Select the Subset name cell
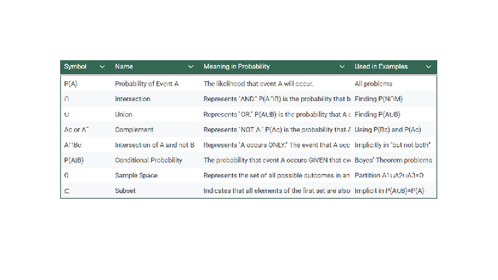 125,190
